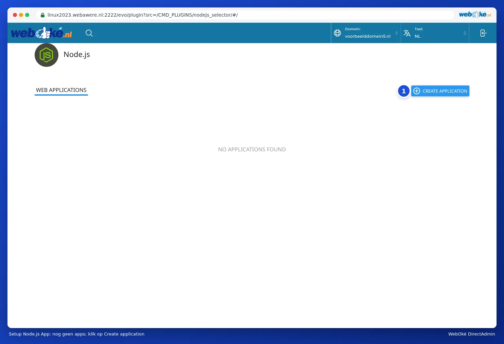
Task: Click the yellow minimize window button
Action: tap(21, 15)
